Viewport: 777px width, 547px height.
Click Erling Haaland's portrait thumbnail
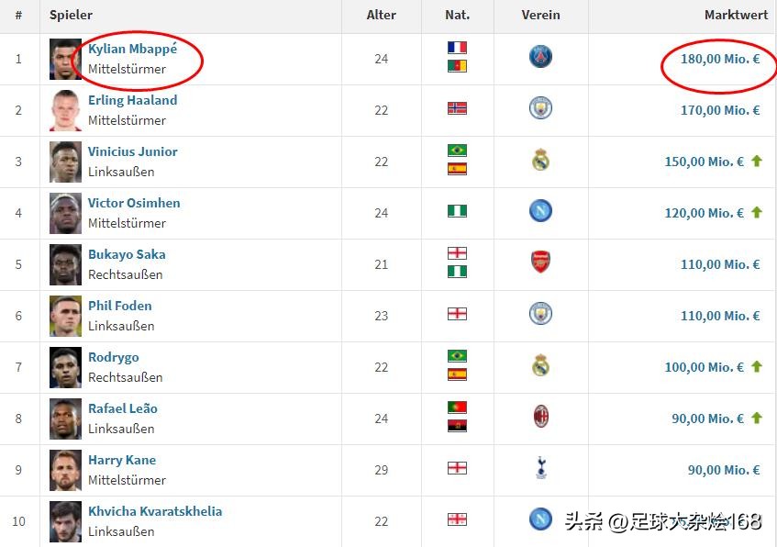(x=66, y=110)
